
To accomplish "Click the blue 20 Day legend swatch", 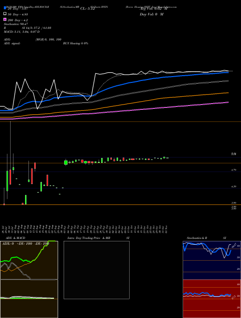I will 5,8.
